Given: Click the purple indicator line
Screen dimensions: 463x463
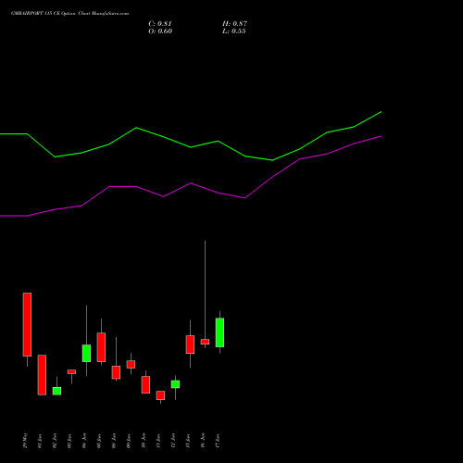Looking at the screenshot, I should tap(191, 183).
